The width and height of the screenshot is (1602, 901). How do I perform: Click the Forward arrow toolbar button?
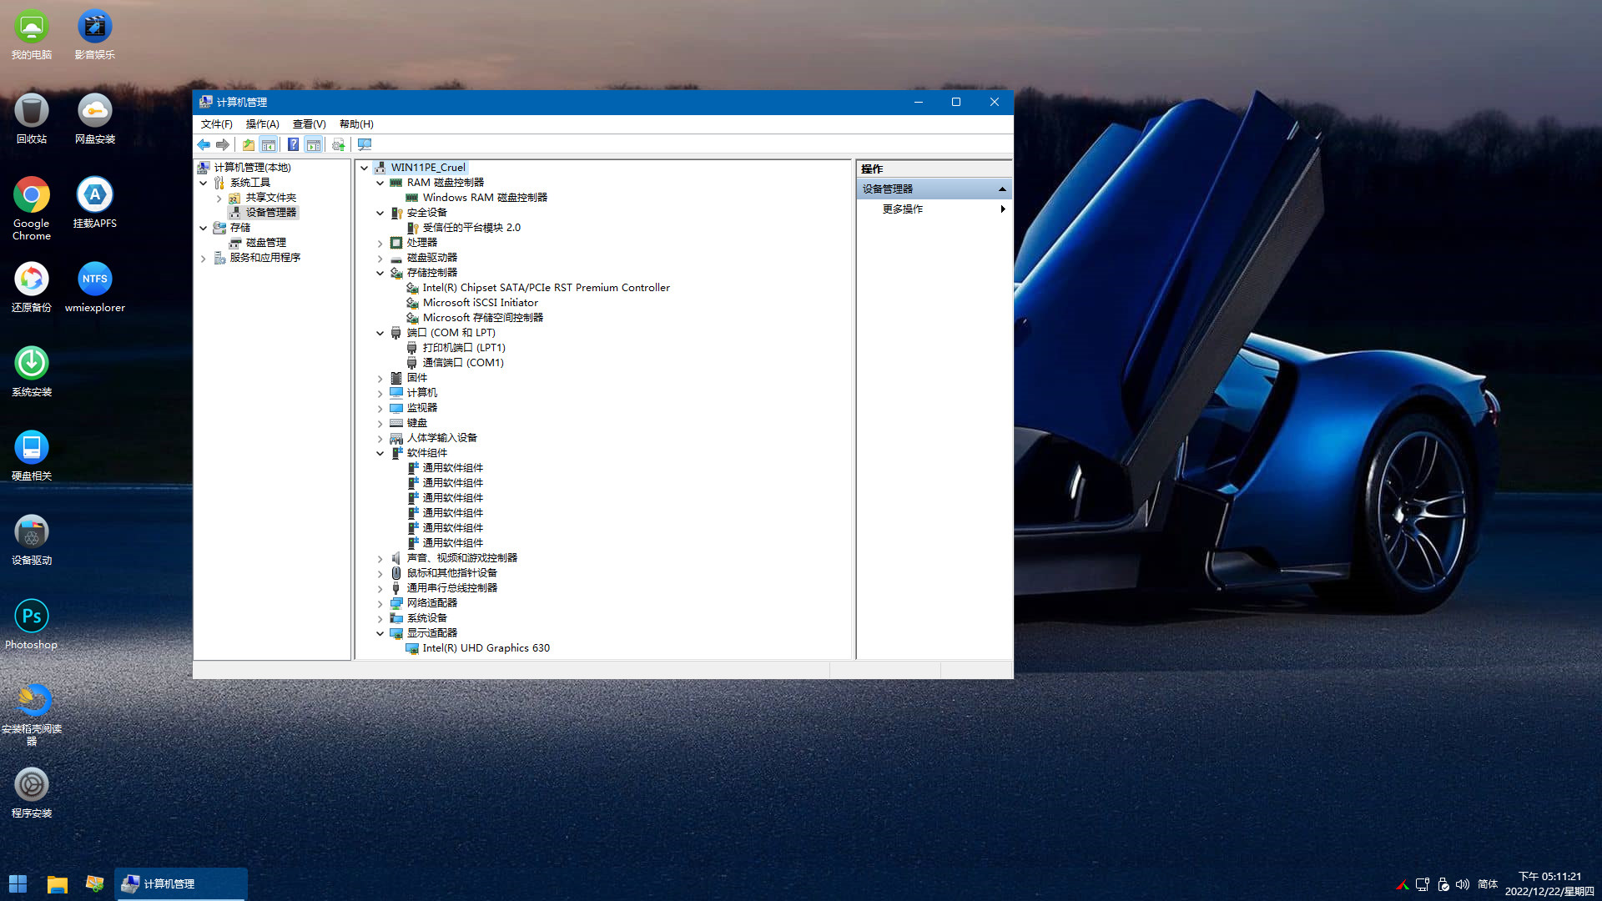tap(223, 145)
